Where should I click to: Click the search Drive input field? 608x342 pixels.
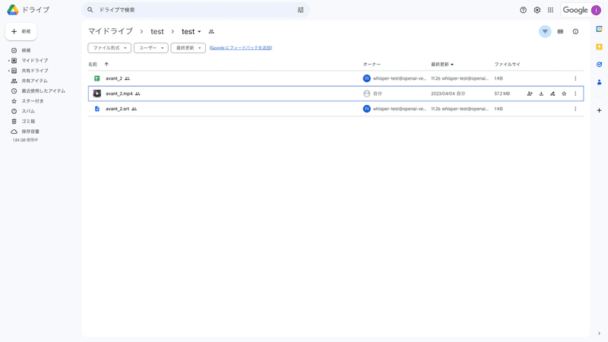click(x=195, y=10)
